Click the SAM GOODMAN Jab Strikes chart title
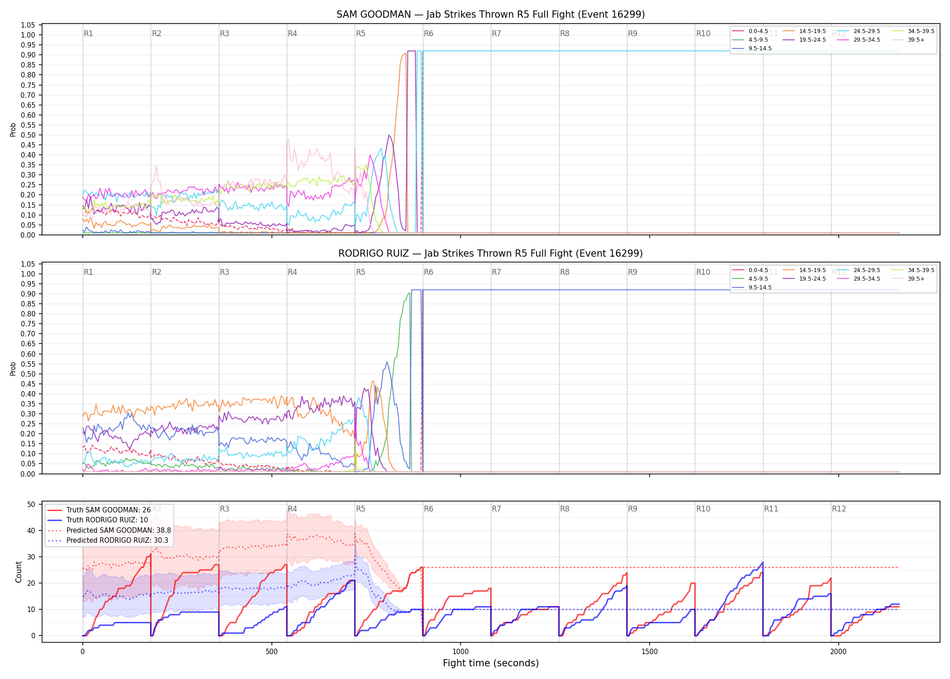 (x=490, y=14)
